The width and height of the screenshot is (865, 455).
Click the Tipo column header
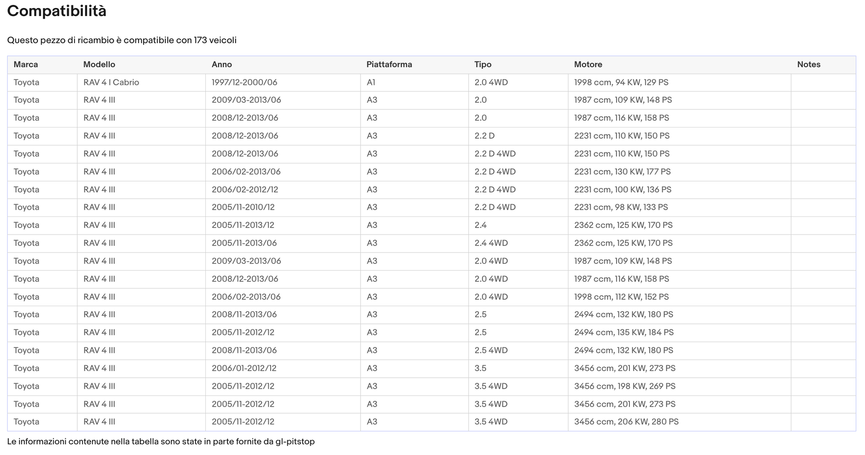pos(518,65)
